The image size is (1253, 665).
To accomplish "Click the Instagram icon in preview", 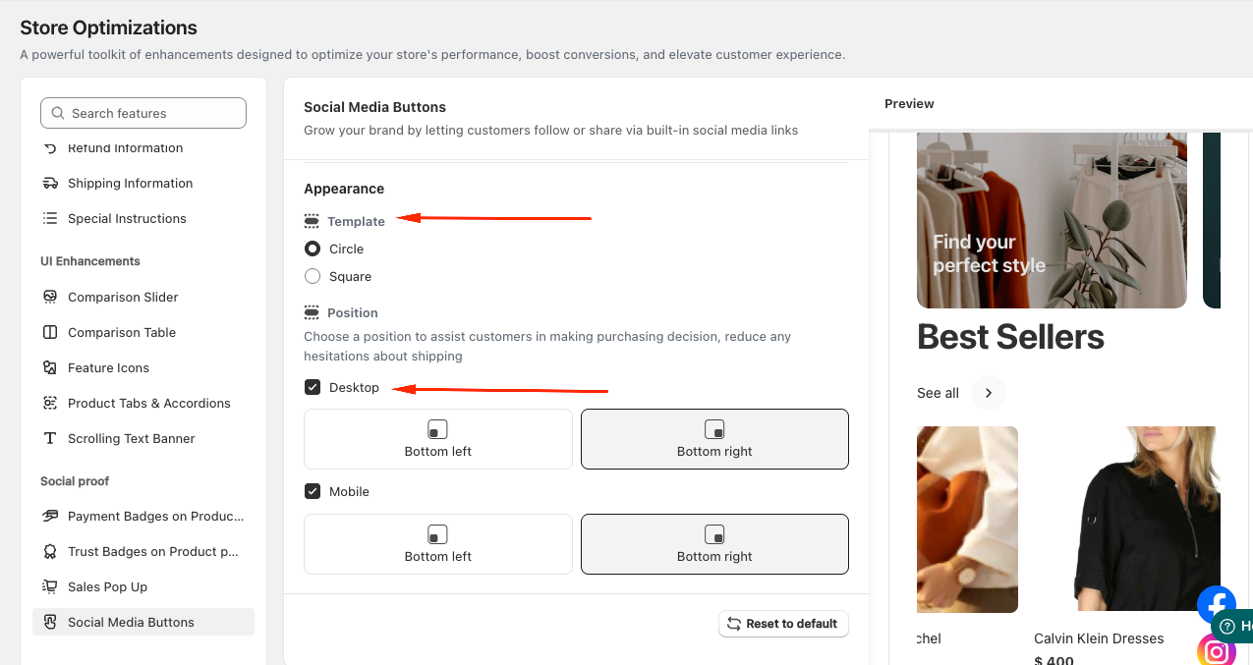I will click(1216, 650).
